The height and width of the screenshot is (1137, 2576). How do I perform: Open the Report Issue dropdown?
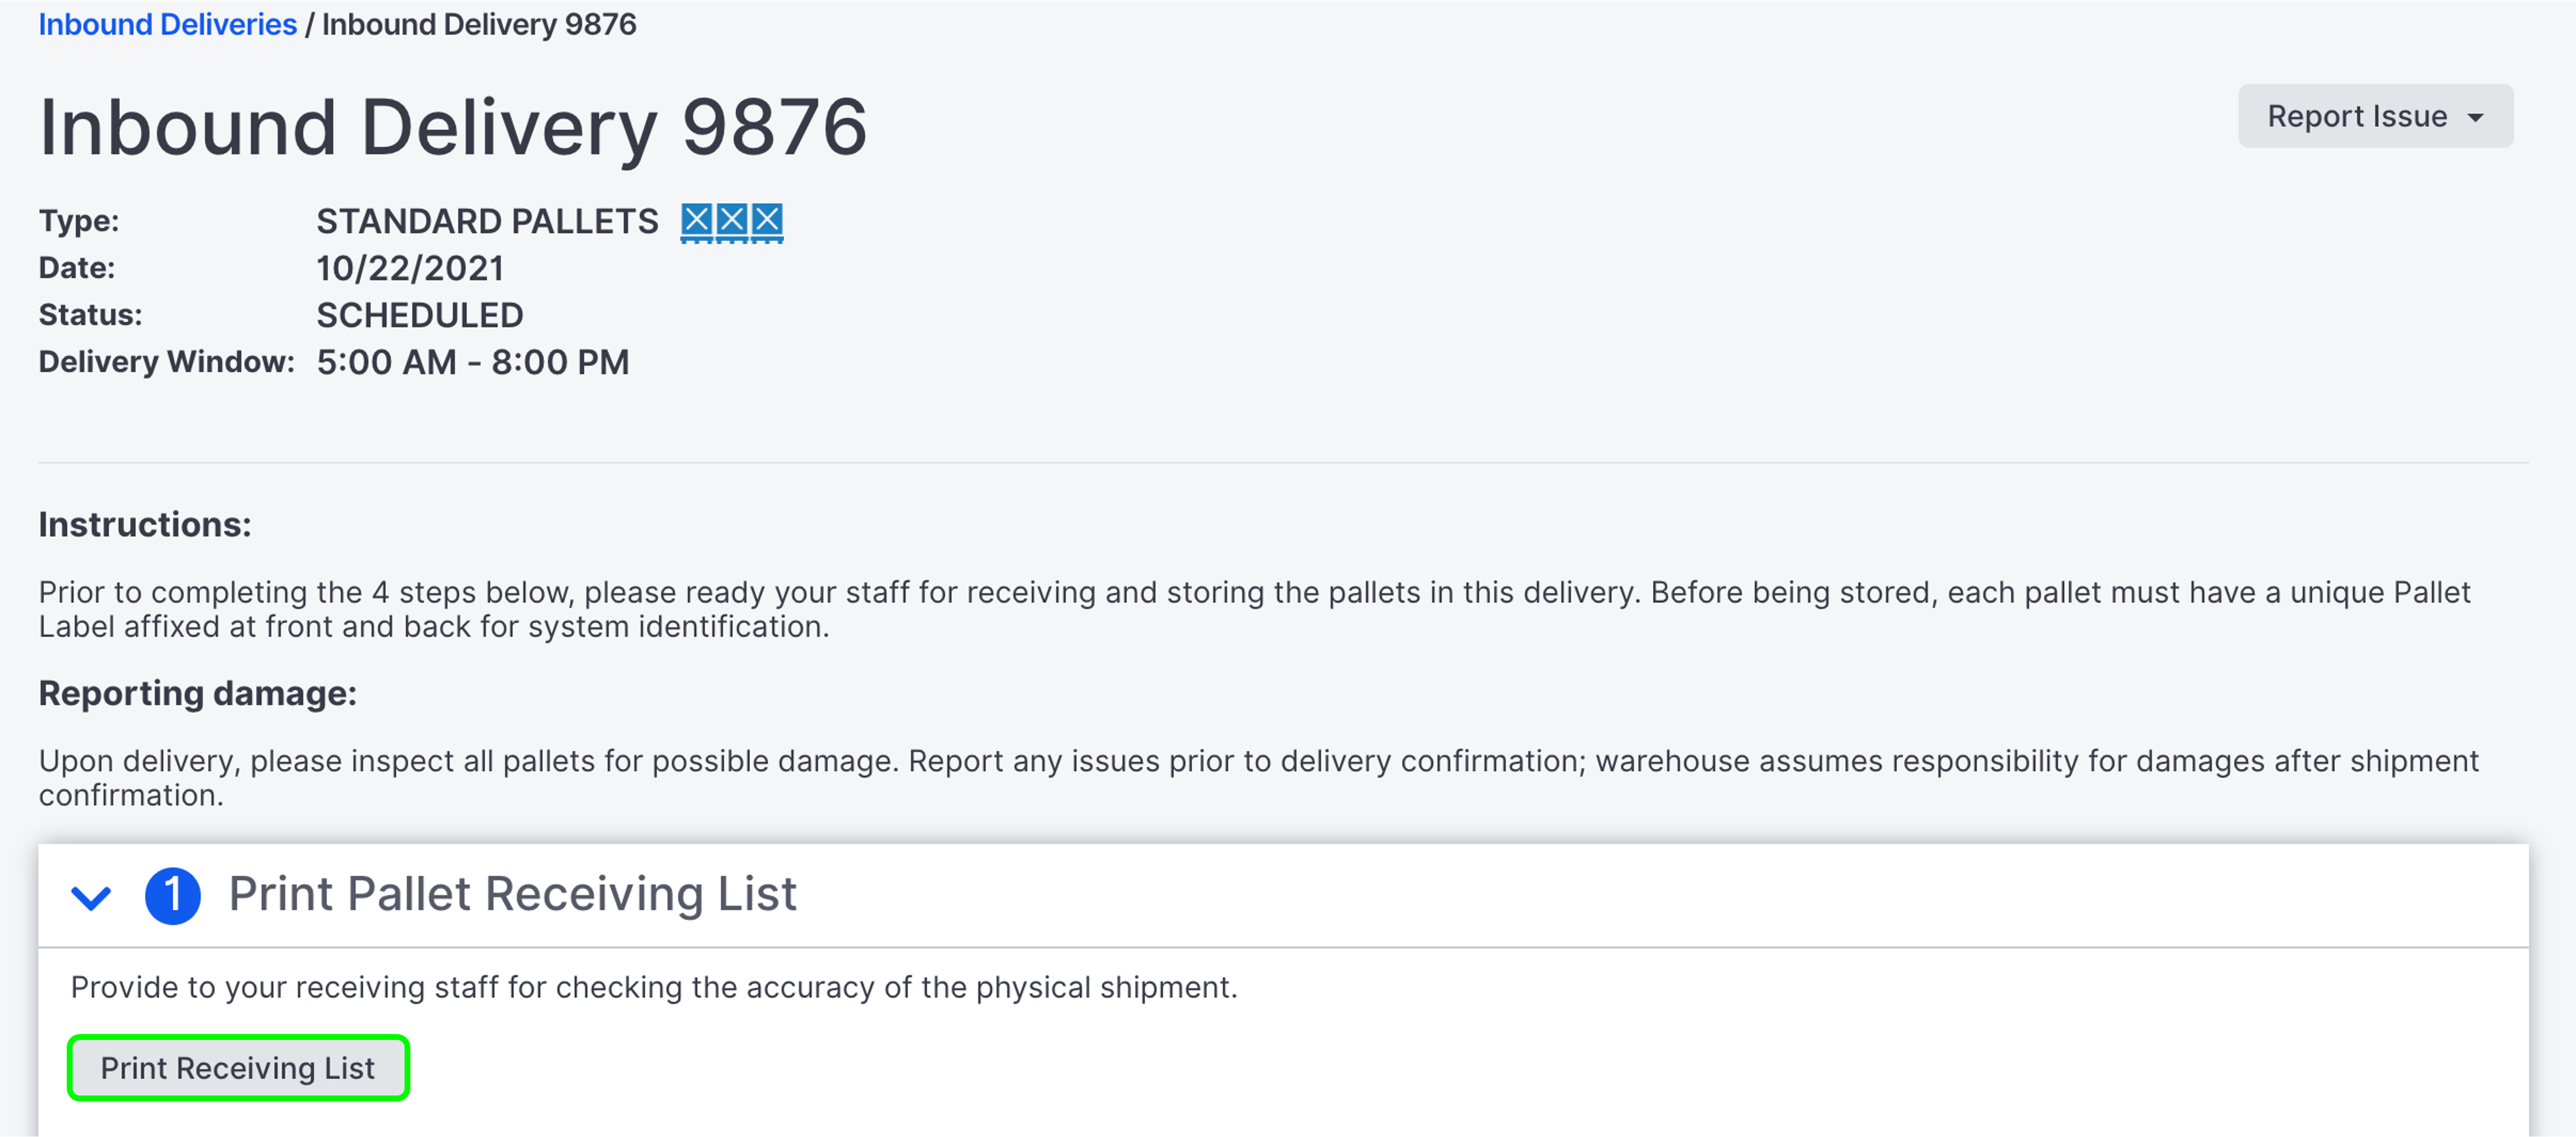[2374, 117]
